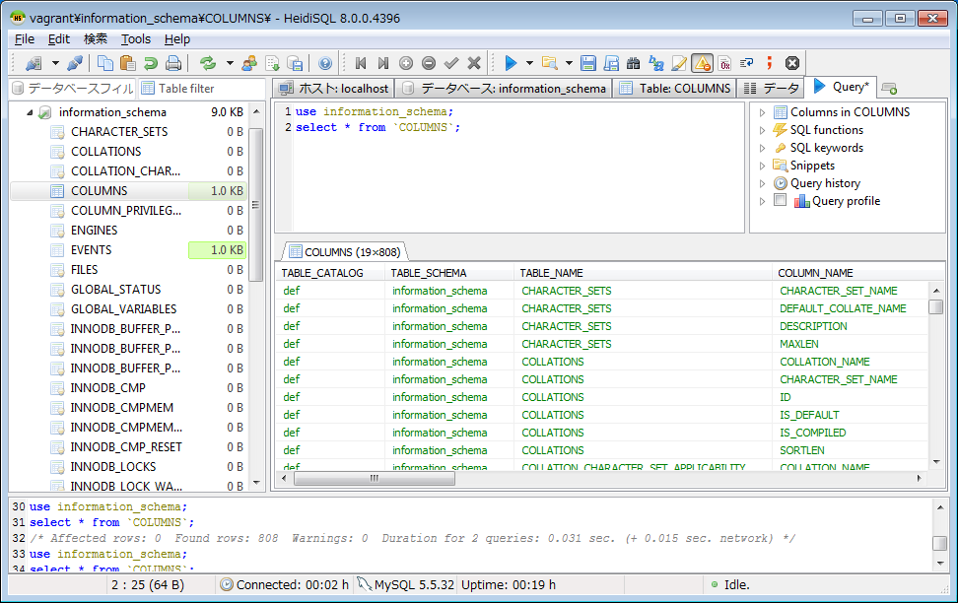Click the load SQL file icon
Screen dimensions: 958x603
pos(272,63)
